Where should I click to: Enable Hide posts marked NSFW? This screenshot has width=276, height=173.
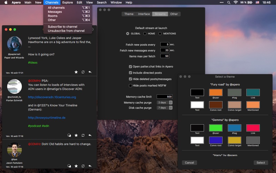pos(130,85)
